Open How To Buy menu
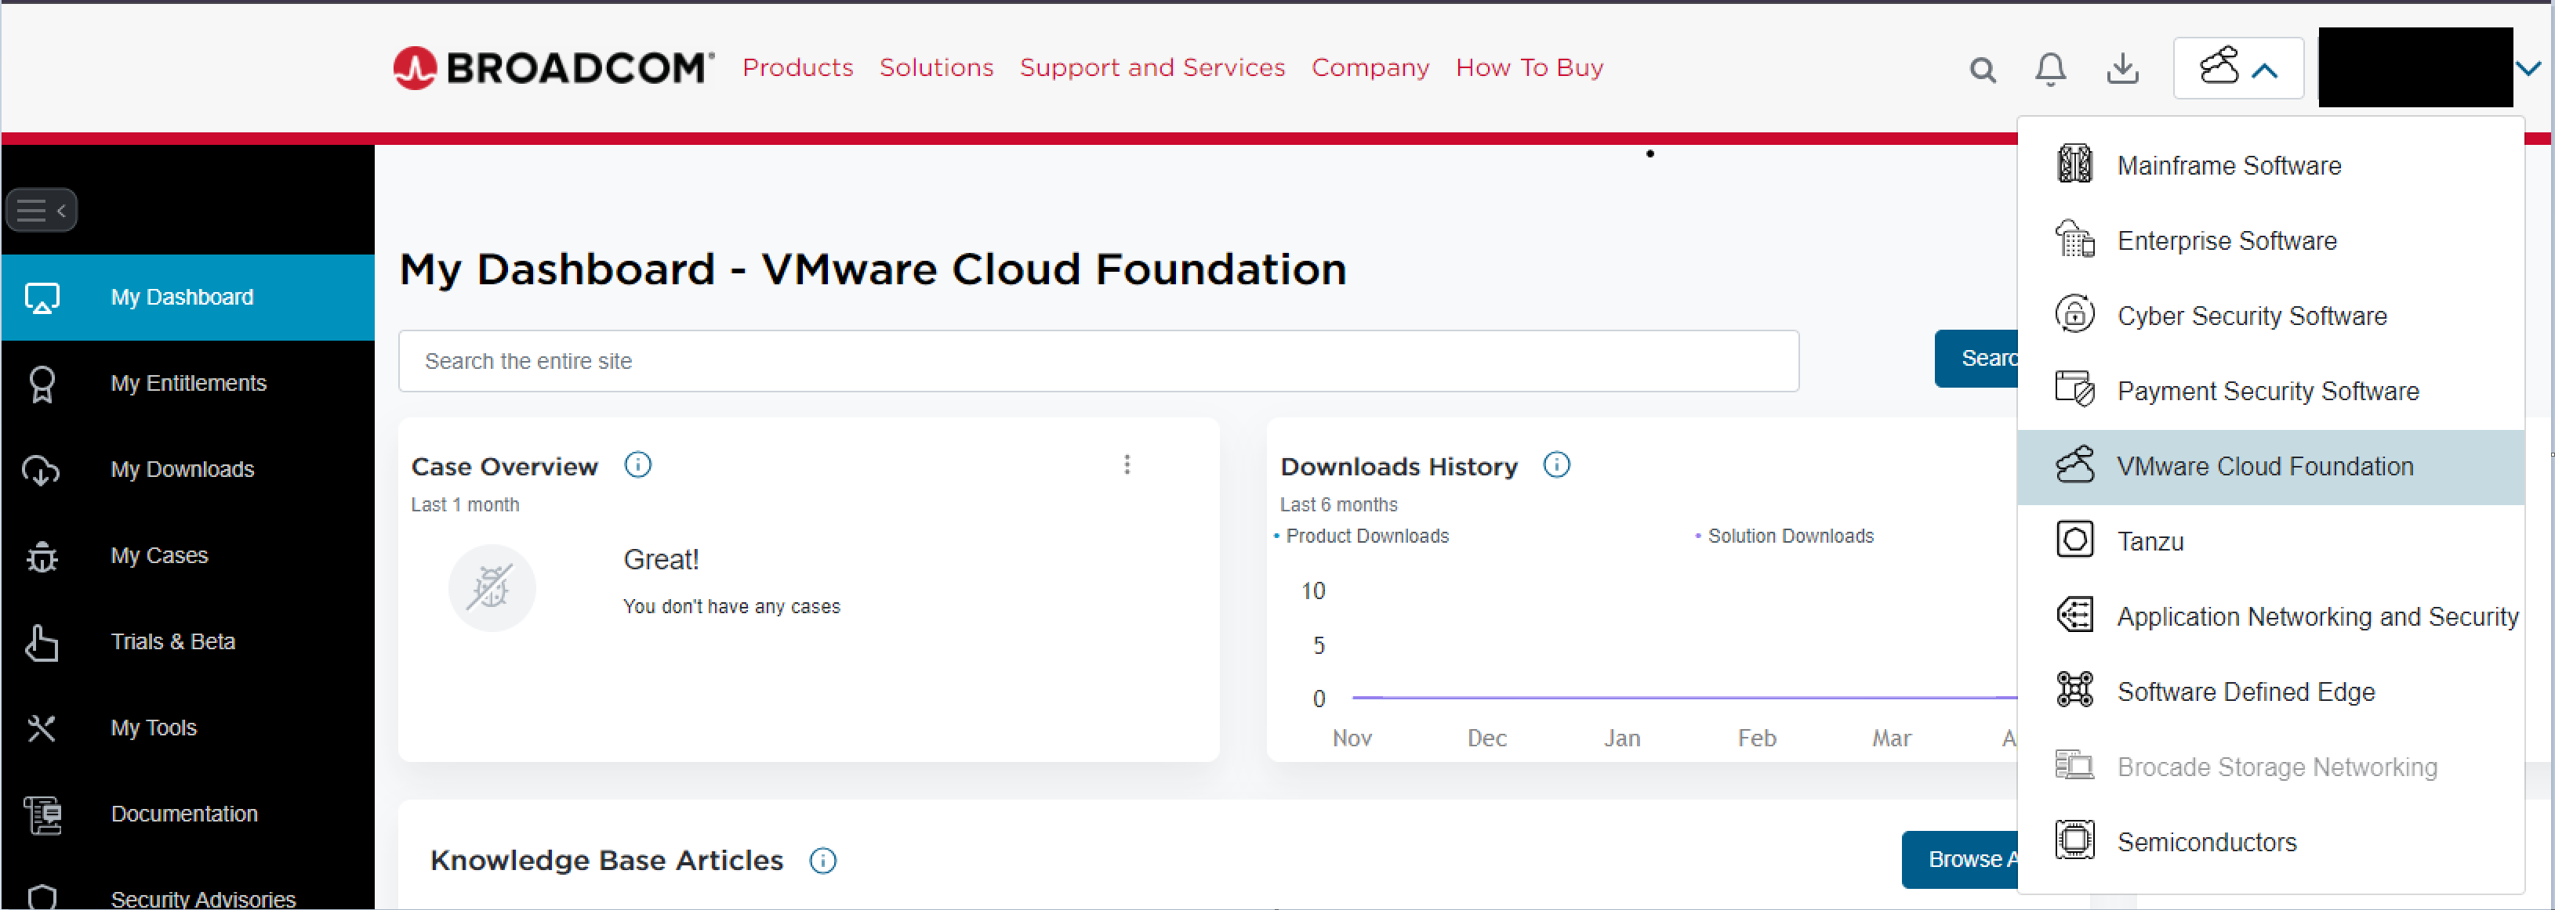 [1529, 67]
